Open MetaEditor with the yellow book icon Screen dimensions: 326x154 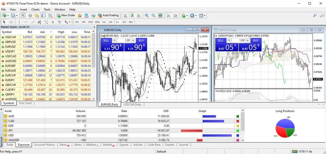coord(79,15)
